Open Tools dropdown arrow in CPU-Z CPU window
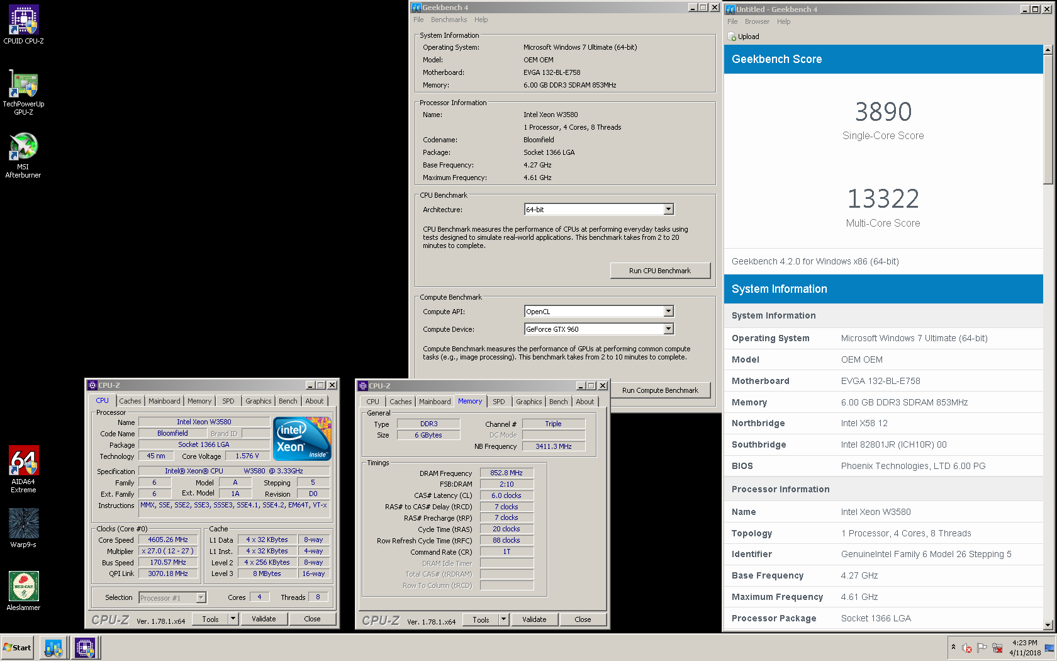1057x661 pixels. [233, 619]
